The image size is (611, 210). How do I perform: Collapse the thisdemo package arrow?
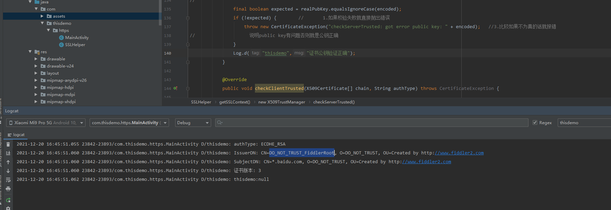pyautogui.click(x=42, y=23)
